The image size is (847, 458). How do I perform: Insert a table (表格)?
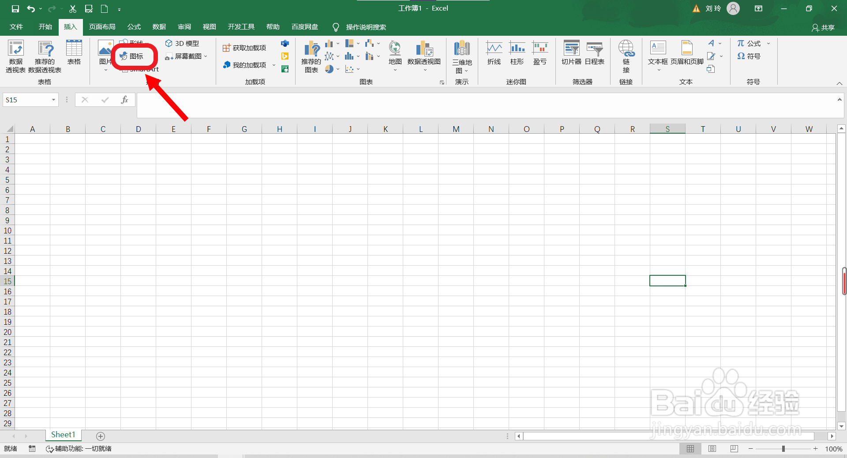tap(74, 53)
